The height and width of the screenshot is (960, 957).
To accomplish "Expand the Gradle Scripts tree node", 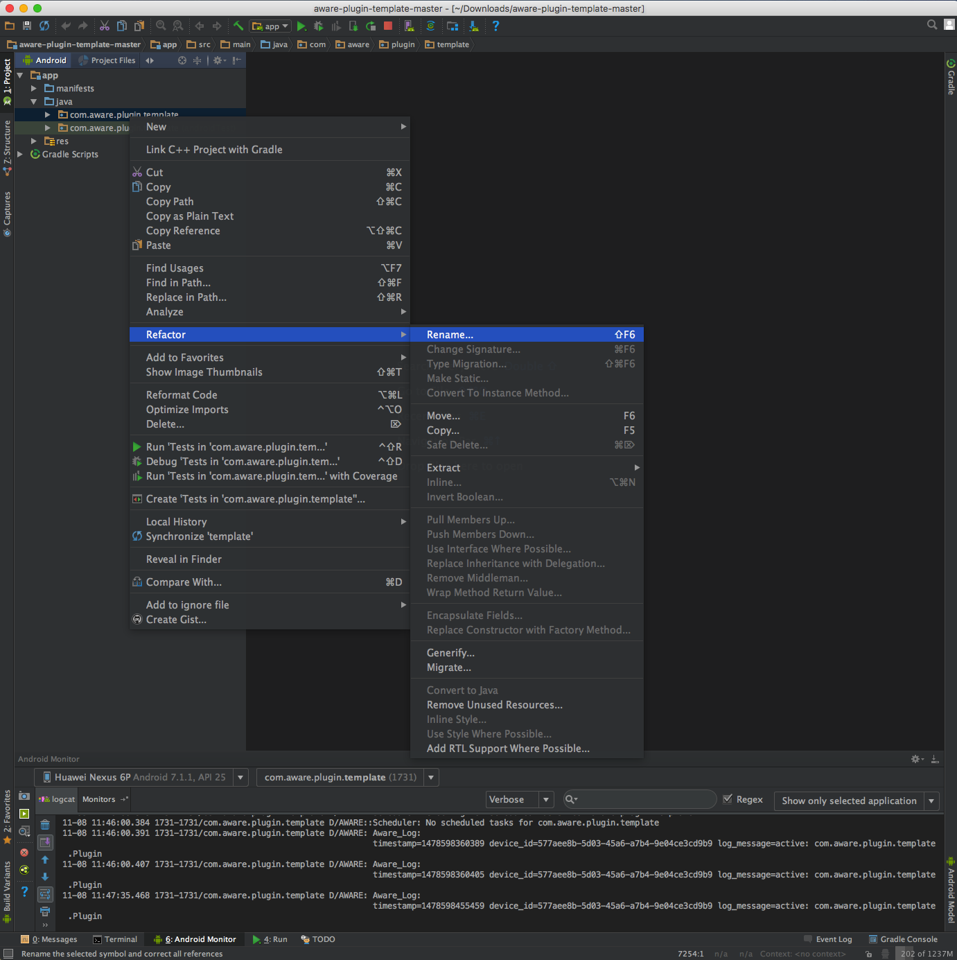I will (20, 155).
